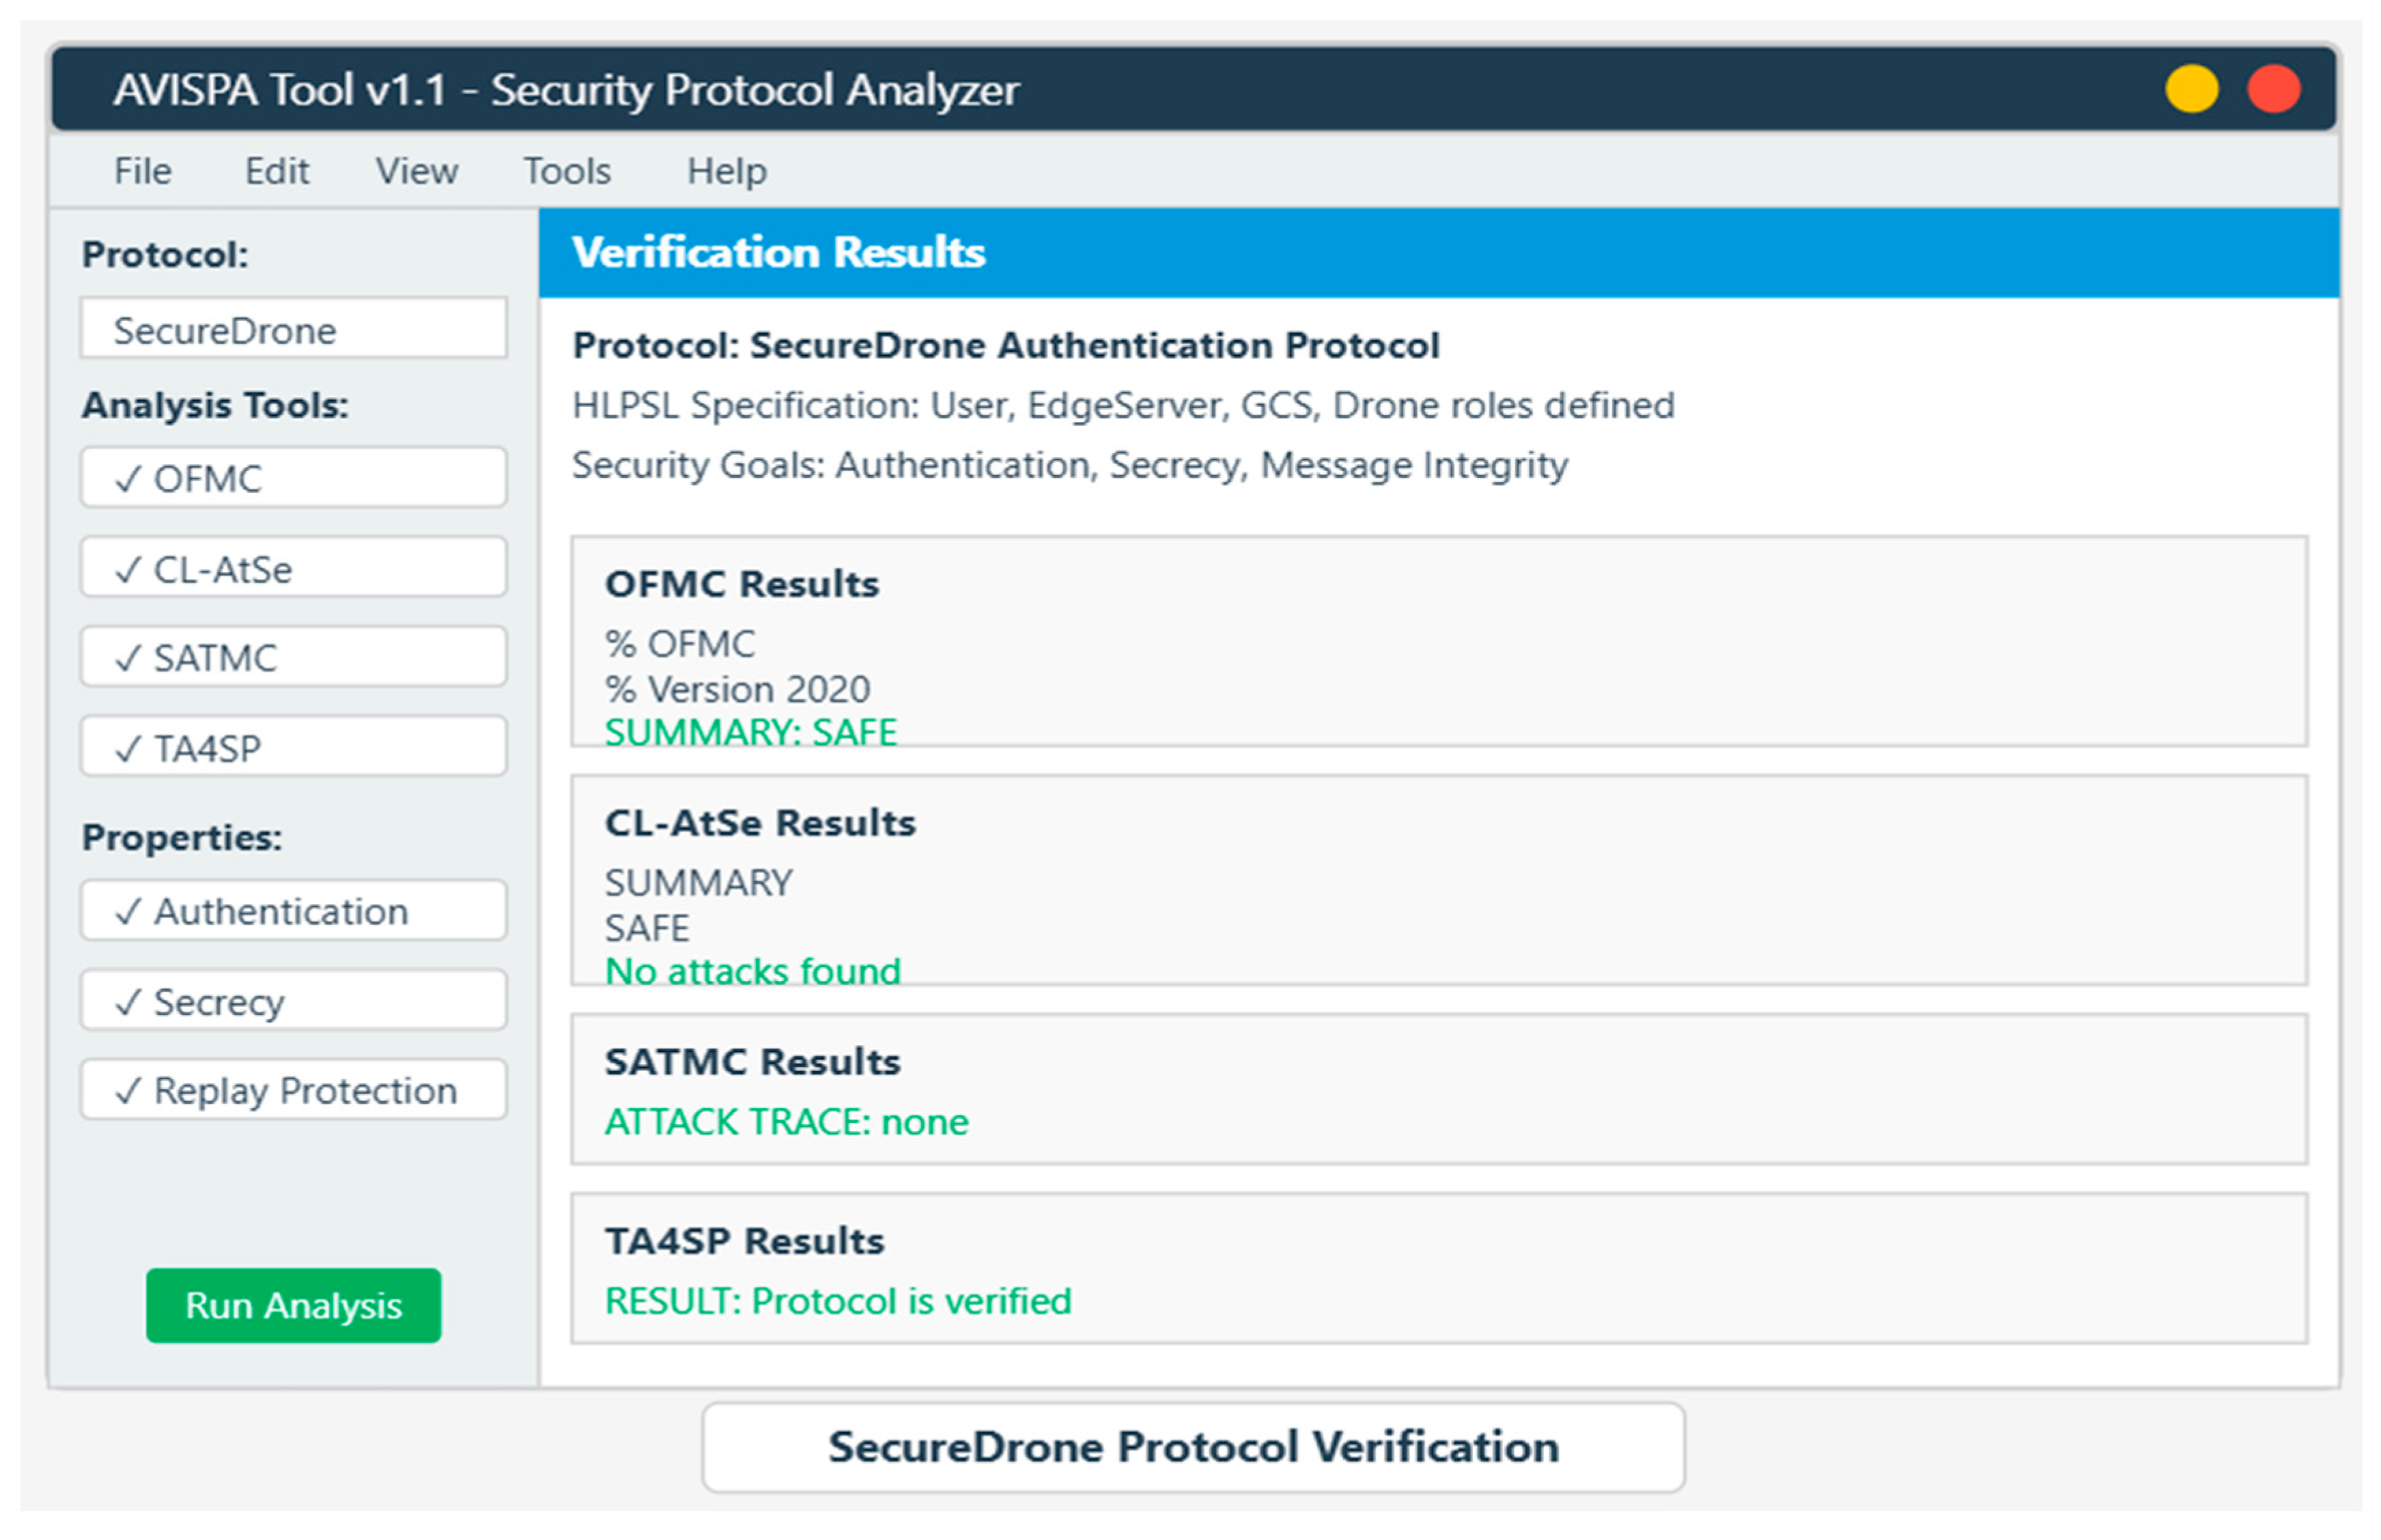Screen dimensions: 2381x1540
Task: Select the OFMC Results heading
Action: (x=741, y=584)
